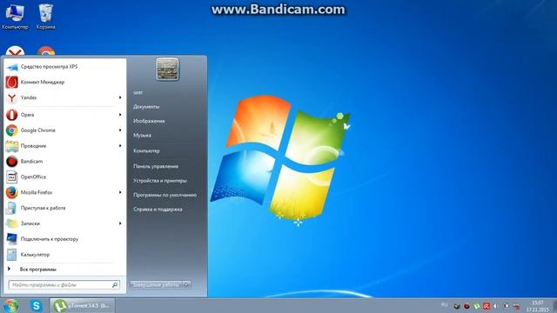
Task: Expand the Opera jump list arrow
Action: click(x=120, y=115)
